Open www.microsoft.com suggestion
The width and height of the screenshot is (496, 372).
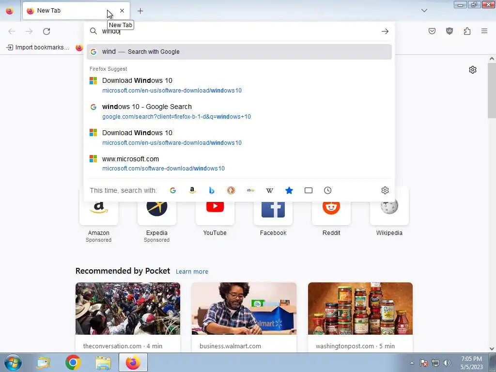(239, 164)
